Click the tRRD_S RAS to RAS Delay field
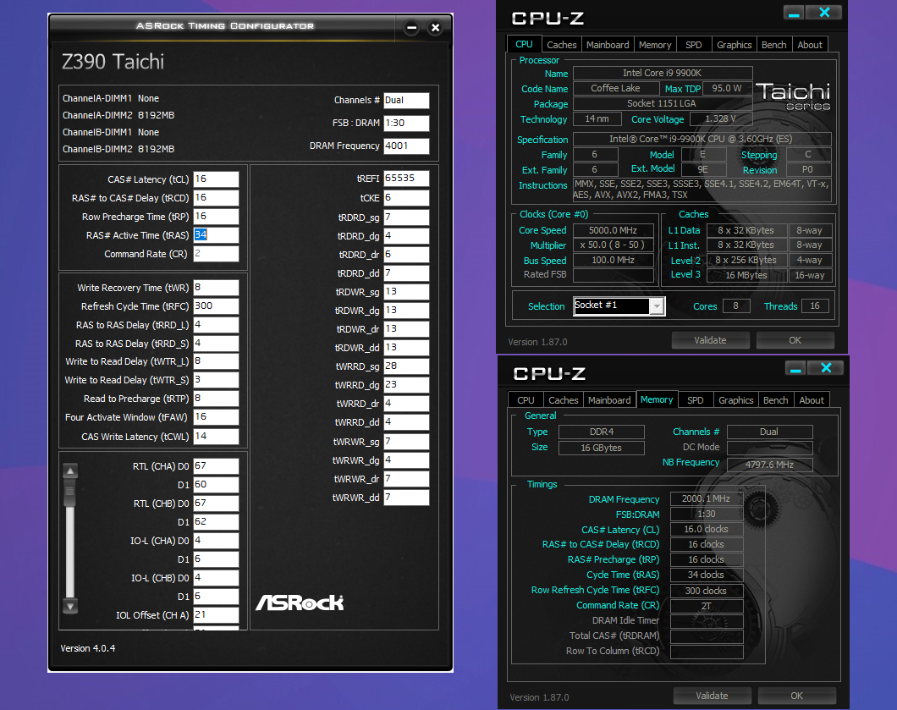This screenshot has height=710, width=897. coord(216,344)
